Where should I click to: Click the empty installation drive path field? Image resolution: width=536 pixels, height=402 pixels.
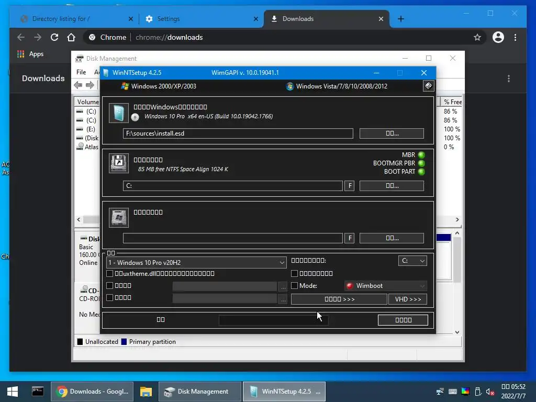pos(233,238)
